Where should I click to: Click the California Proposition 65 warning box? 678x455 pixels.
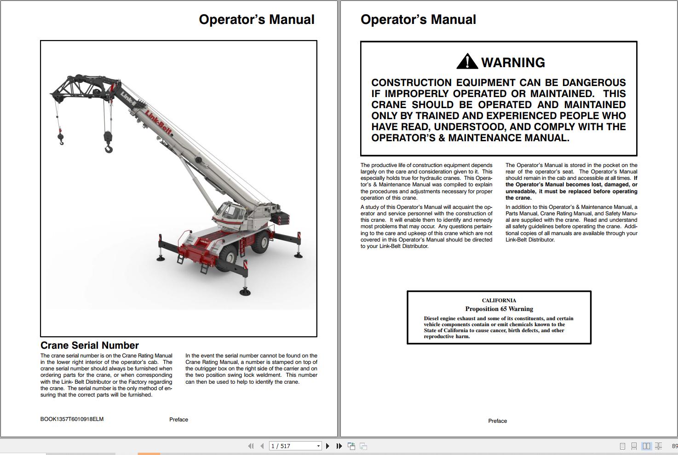[499, 318]
